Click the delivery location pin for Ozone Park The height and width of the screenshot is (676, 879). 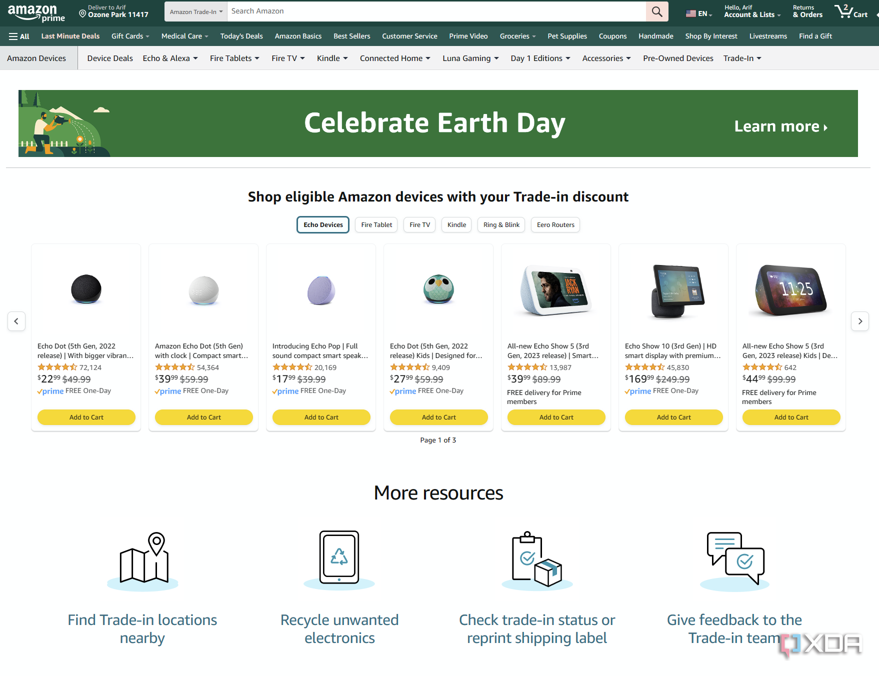pos(83,14)
